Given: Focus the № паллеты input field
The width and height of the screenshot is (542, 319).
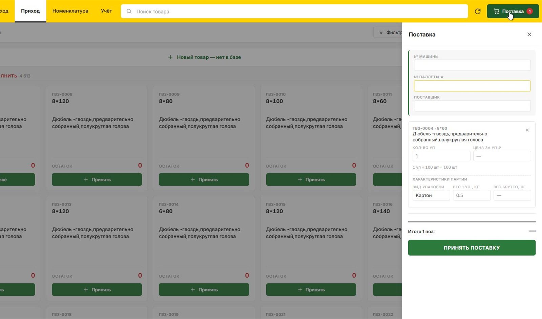Looking at the screenshot, I should point(472,86).
